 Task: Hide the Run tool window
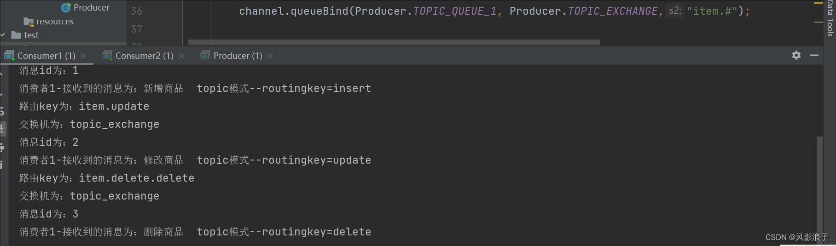click(x=814, y=55)
